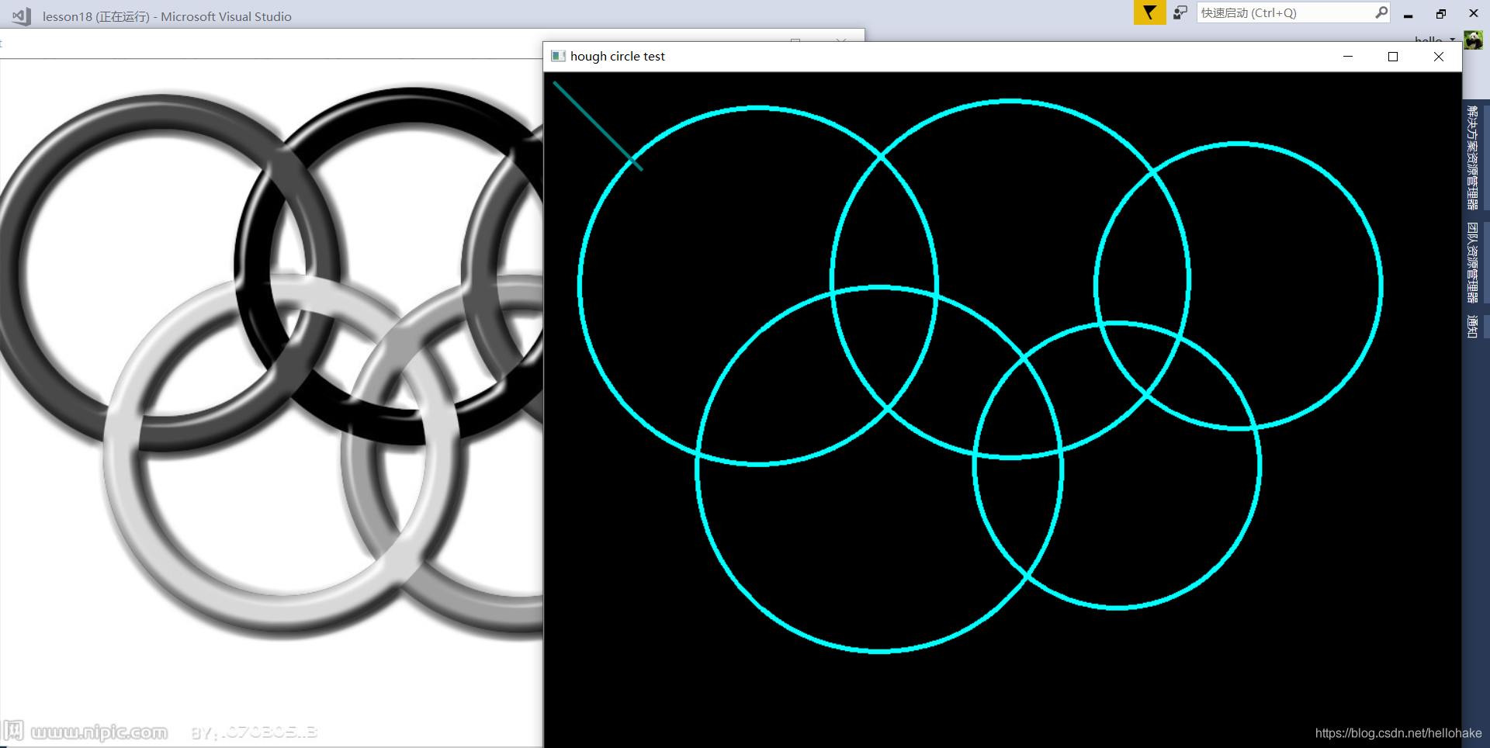Maximize the hough circle test window
1490x748 pixels.
[x=1393, y=57]
